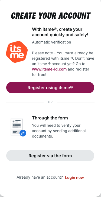Click the itsme account quickly and safely heading

[60, 32]
